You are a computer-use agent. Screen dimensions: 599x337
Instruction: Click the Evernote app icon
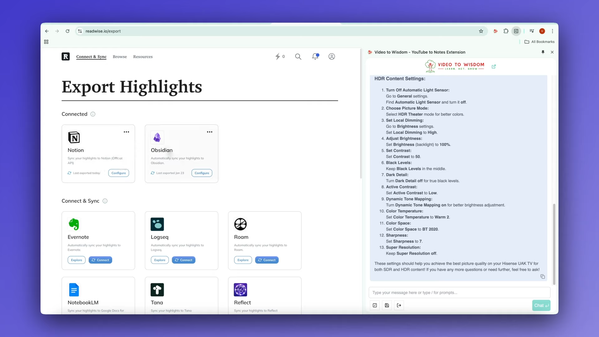[x=74, y=224]
